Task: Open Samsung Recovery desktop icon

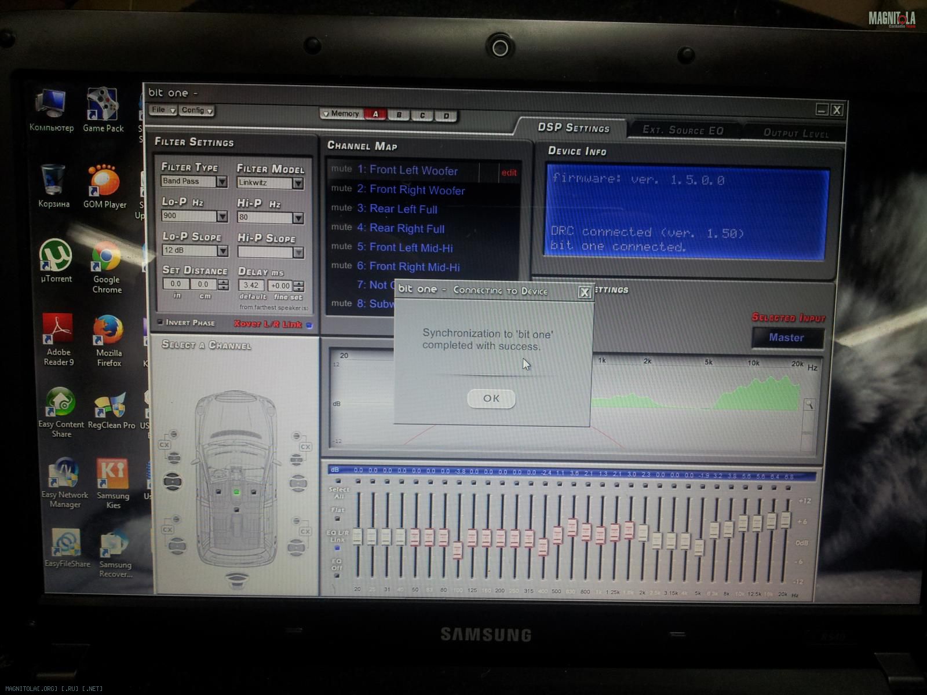Action: point(115,553)
